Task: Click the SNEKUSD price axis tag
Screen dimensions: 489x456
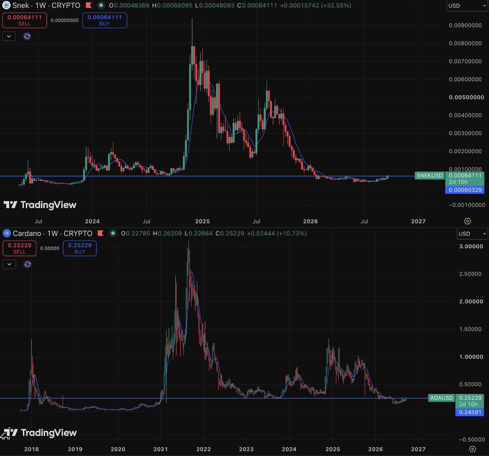Action: [429, 176]
